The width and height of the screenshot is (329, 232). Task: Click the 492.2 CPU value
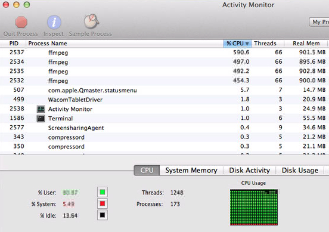241,71
